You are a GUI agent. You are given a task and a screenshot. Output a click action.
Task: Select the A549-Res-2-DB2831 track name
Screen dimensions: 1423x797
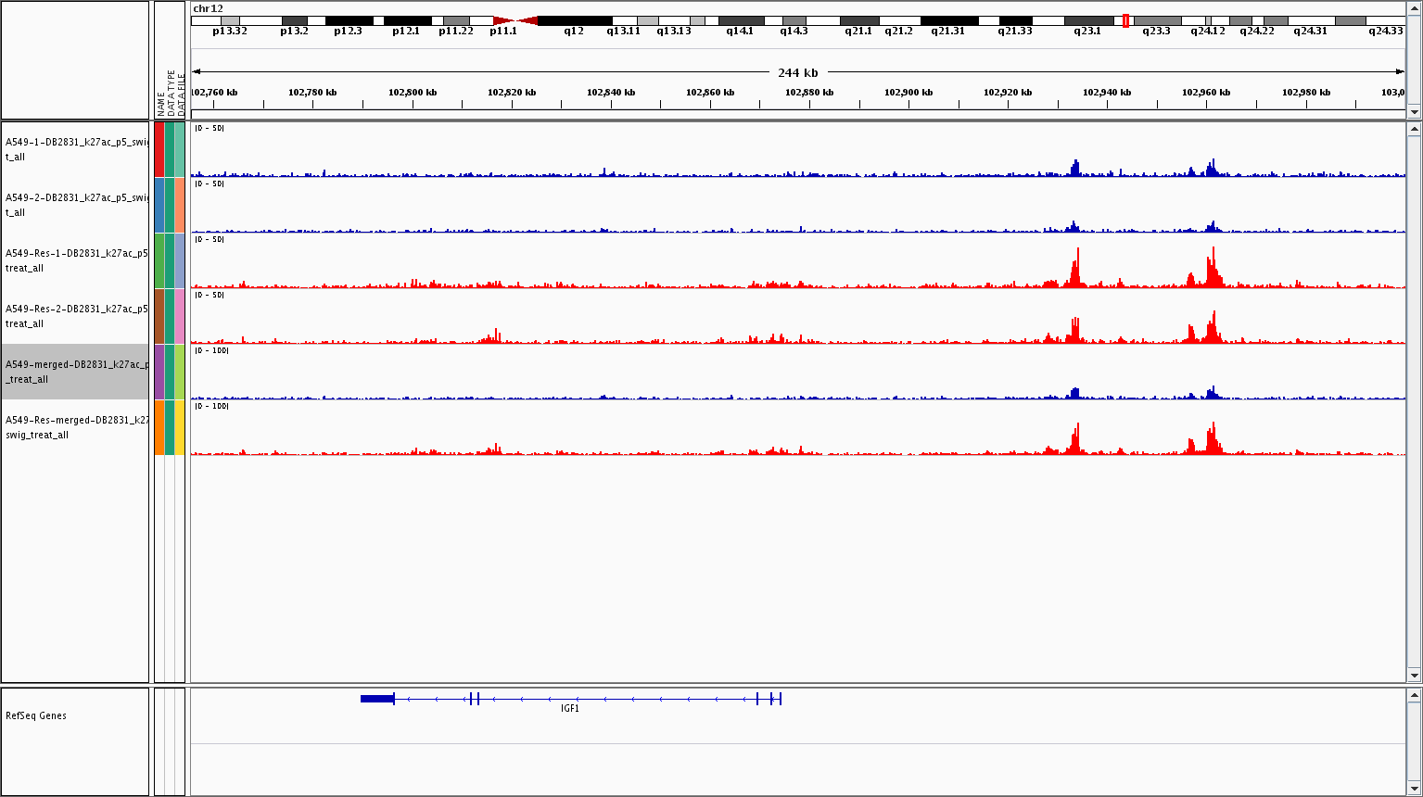click(76, 316)
